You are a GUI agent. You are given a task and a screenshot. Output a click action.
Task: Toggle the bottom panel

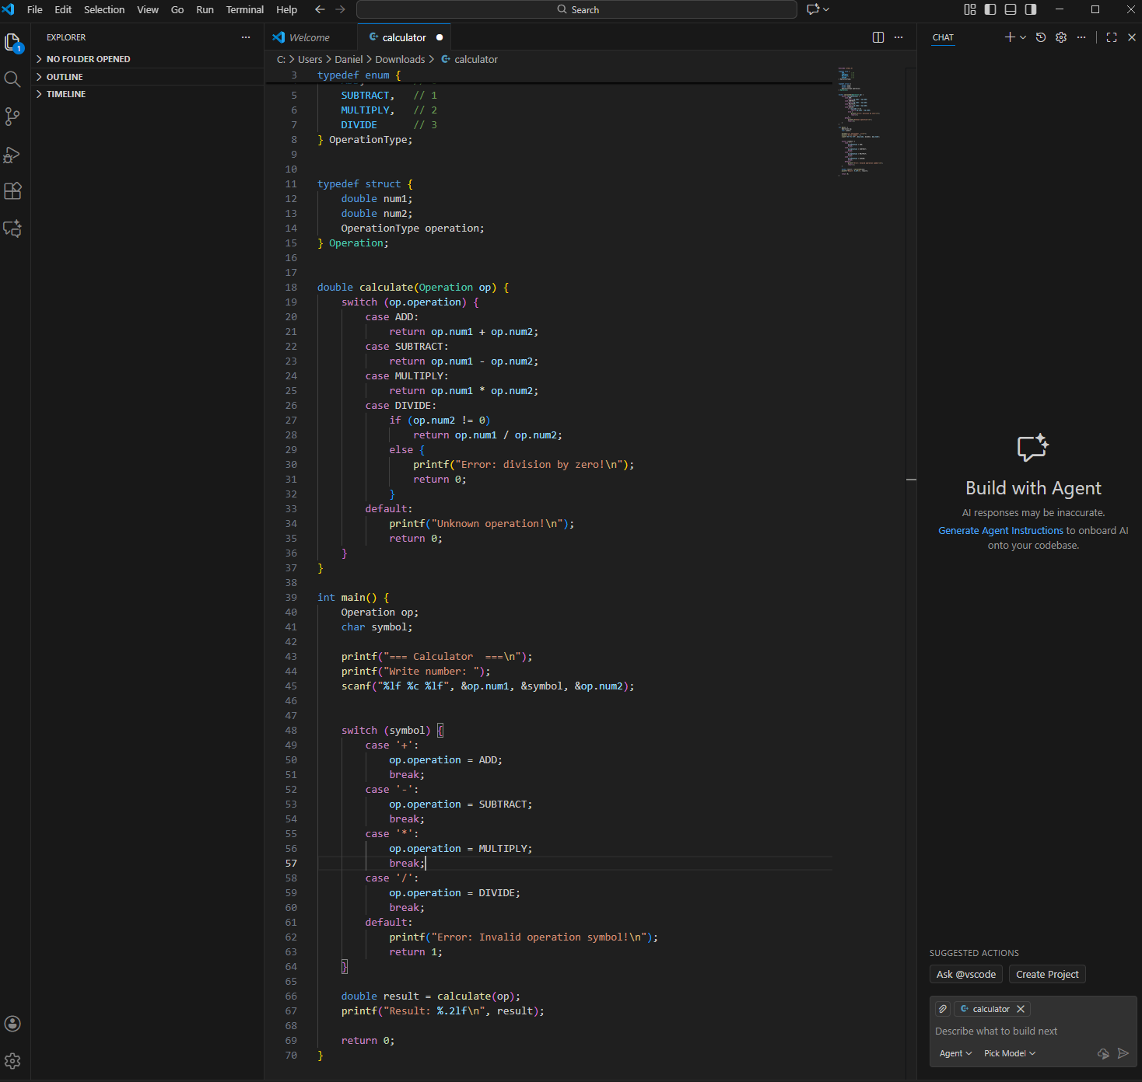[x=1011, y=9]
